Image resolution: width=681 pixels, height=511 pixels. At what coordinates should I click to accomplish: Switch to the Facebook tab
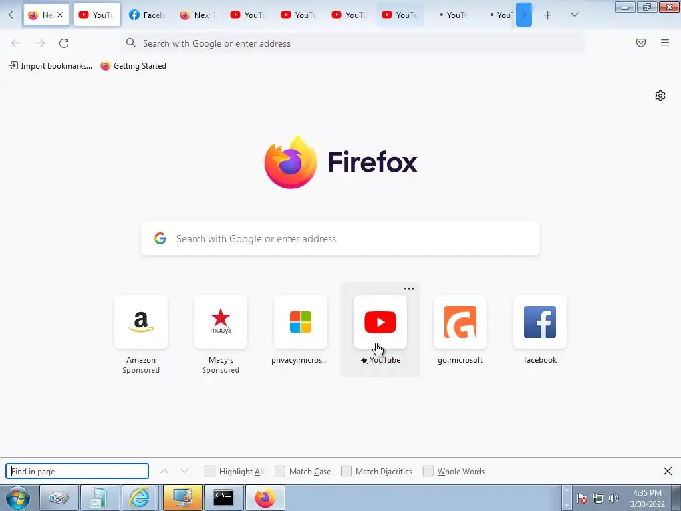coord(147,15)
